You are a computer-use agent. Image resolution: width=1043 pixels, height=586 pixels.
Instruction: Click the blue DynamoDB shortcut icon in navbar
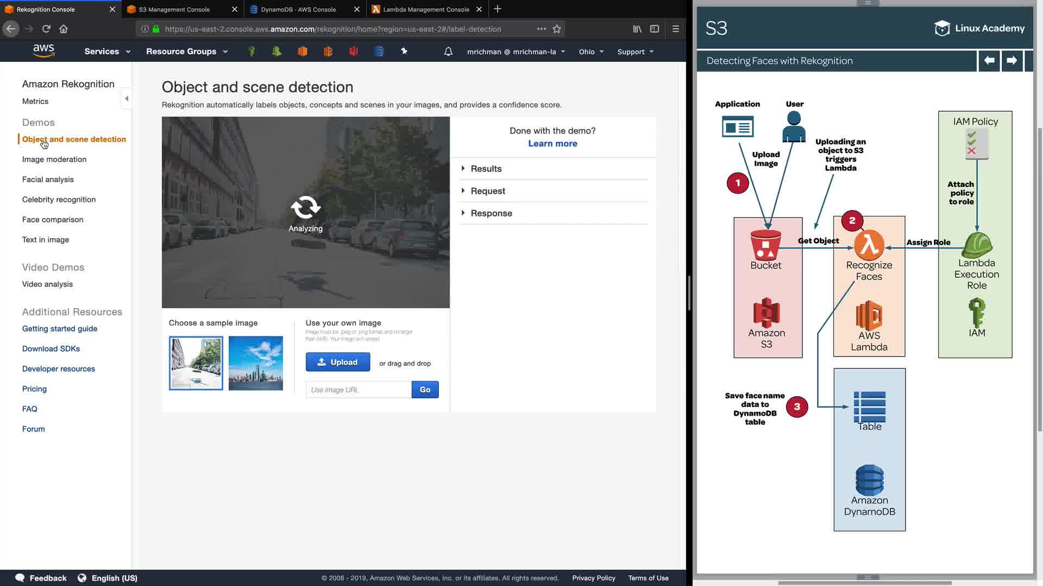[x=379, y=51]
